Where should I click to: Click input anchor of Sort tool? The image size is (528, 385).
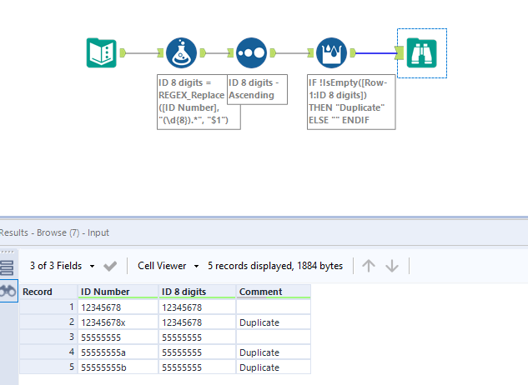230,52
